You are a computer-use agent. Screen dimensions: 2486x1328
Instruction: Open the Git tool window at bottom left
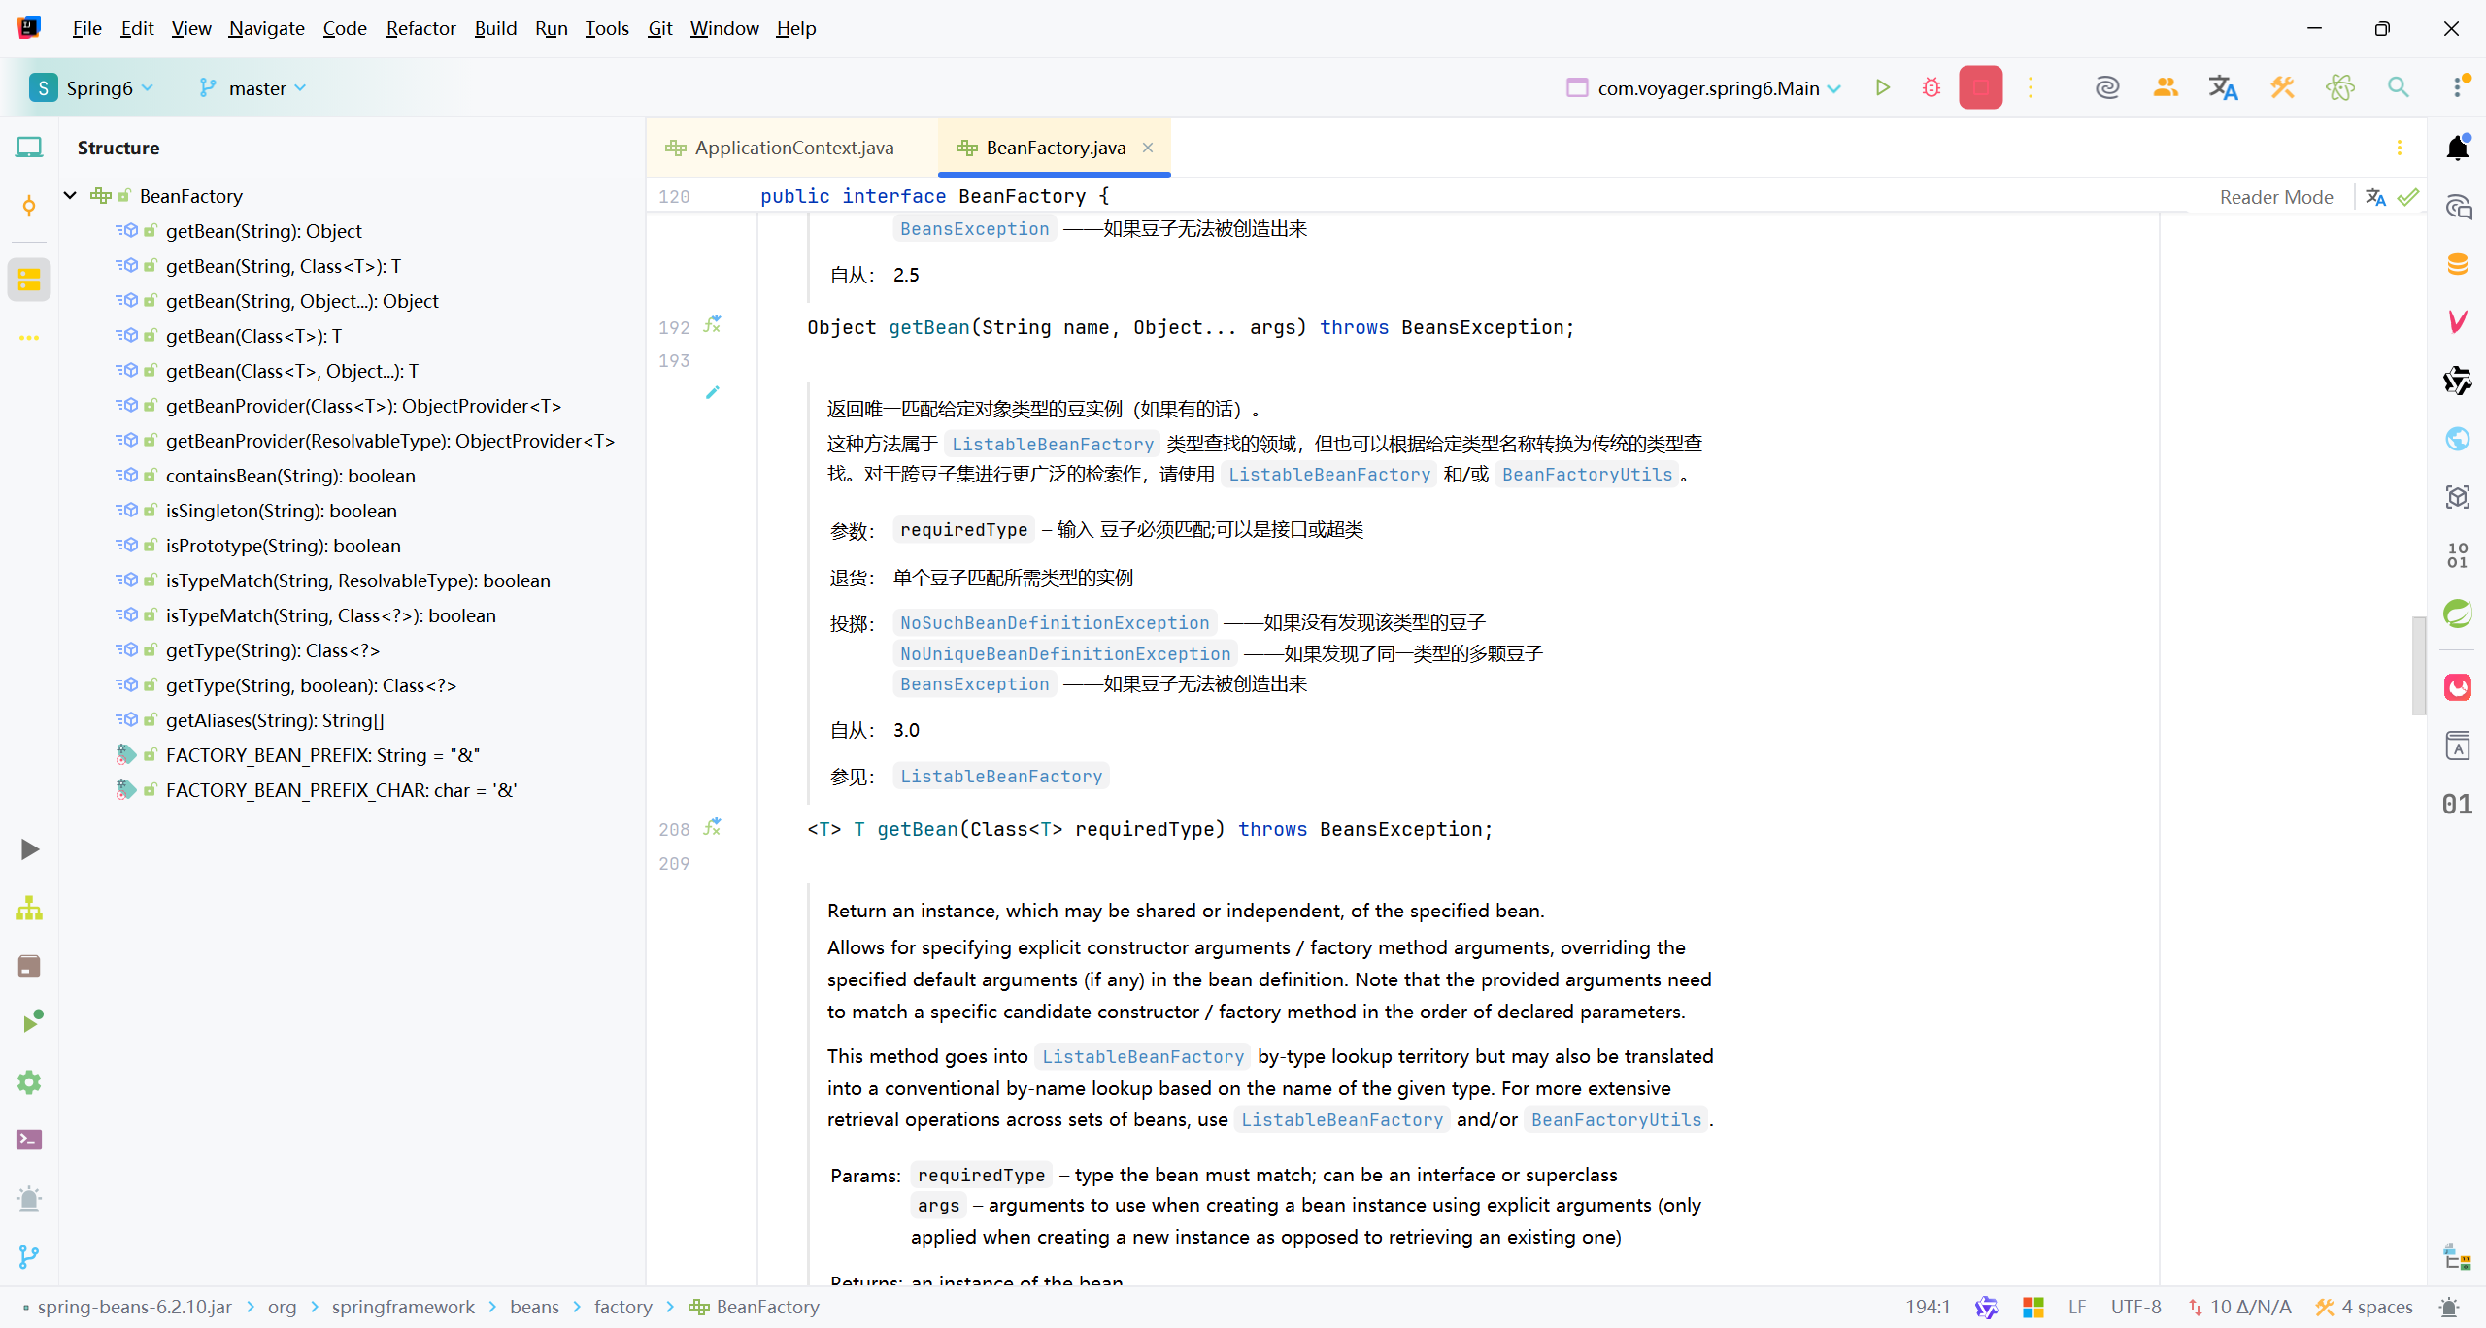coord(29,1256)
